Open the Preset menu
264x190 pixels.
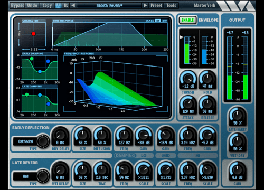[x=156, y=5]
